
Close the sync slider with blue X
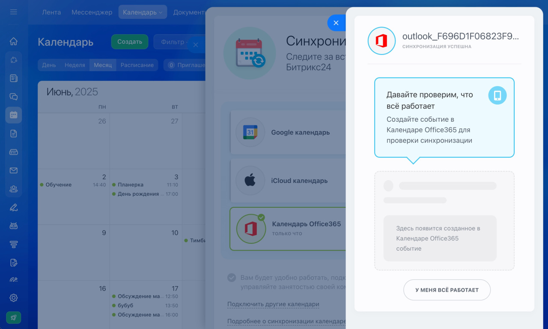tap(336, 23)
